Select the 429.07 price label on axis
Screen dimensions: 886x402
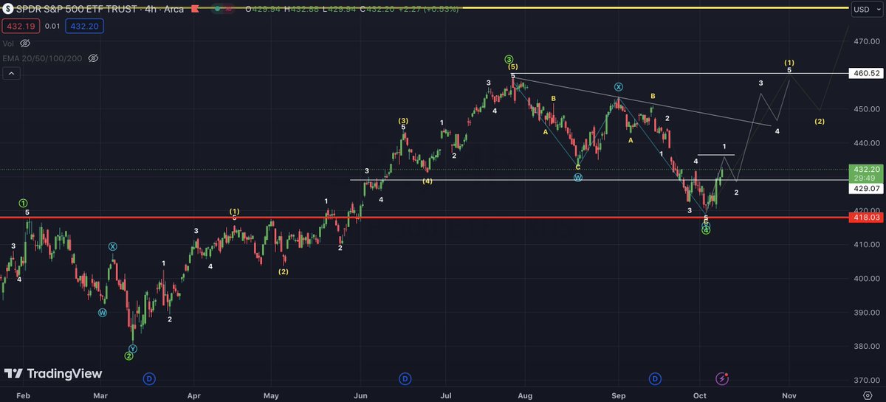click(866, 189)
